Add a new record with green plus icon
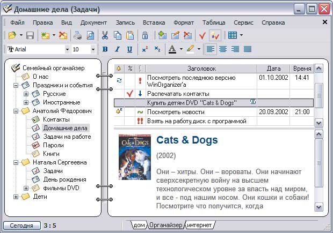 click(x=162, y=35)
